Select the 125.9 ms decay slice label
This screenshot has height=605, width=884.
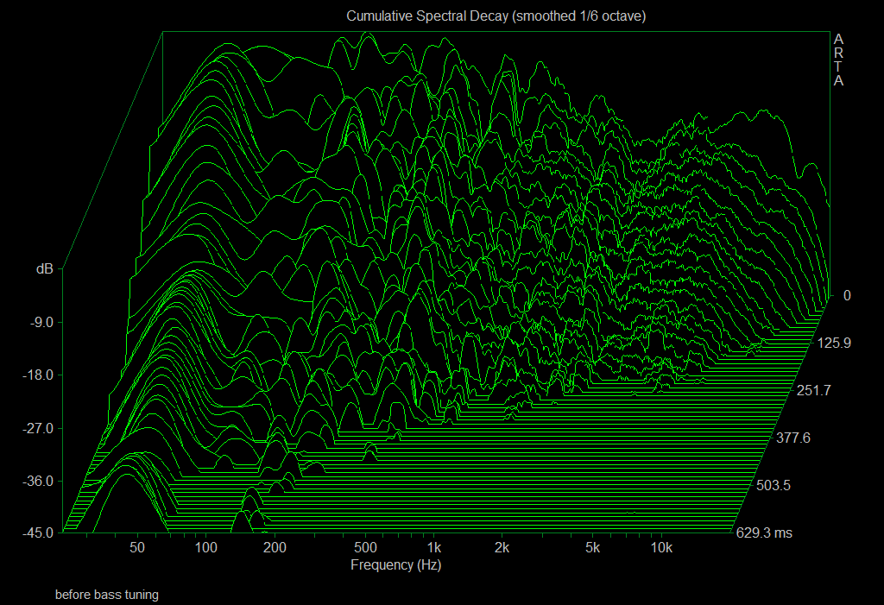(x=834, y=343)
